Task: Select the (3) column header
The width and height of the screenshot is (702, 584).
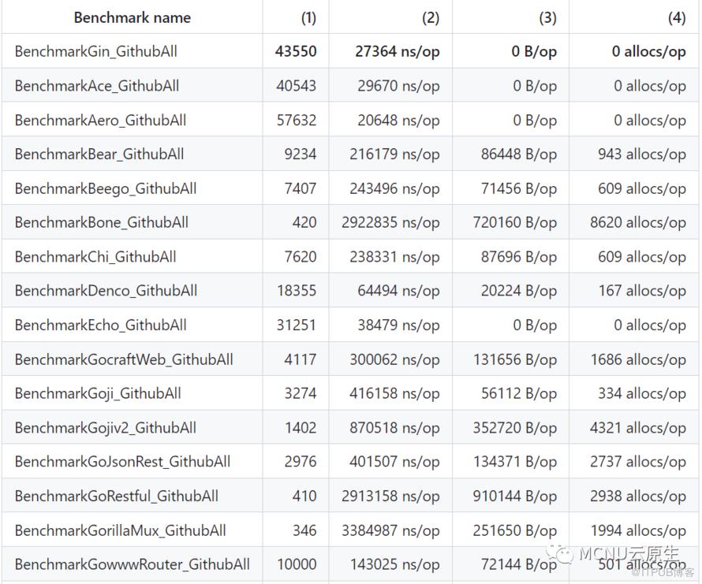Action: pyautogui.click(x=547, y=17)
